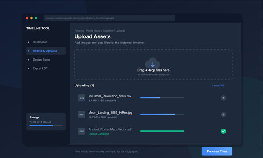Viewport: 263px width, 158px height.
Task: Select Assets & Uploads in sidebar
Action: tap(46, 51)
